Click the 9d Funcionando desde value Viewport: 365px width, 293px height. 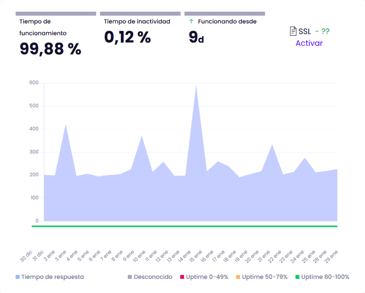point(196,37)
